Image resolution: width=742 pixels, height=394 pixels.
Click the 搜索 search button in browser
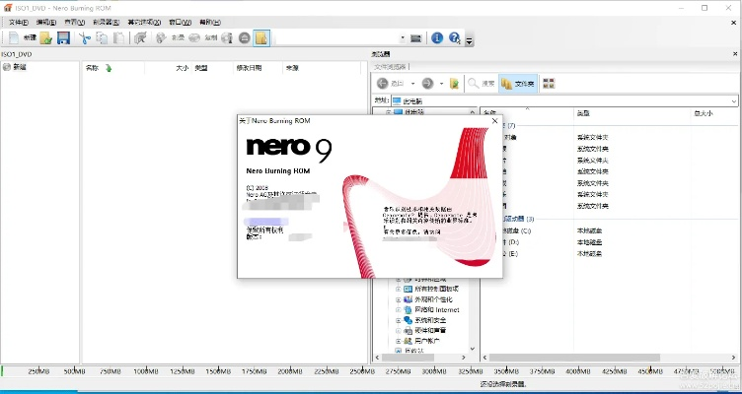[x=482, y=84]
